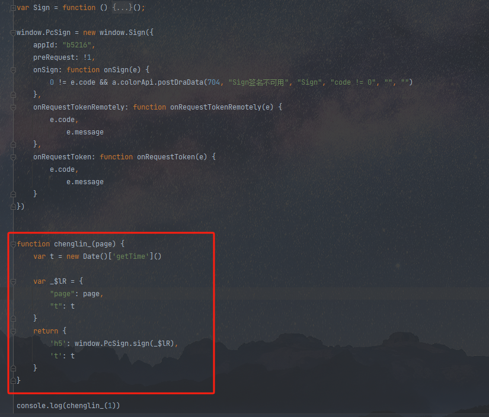Click e.message inside onRequestTokenRemotely
This screenshot has width=489, height=417.
(x=85, y=132)
